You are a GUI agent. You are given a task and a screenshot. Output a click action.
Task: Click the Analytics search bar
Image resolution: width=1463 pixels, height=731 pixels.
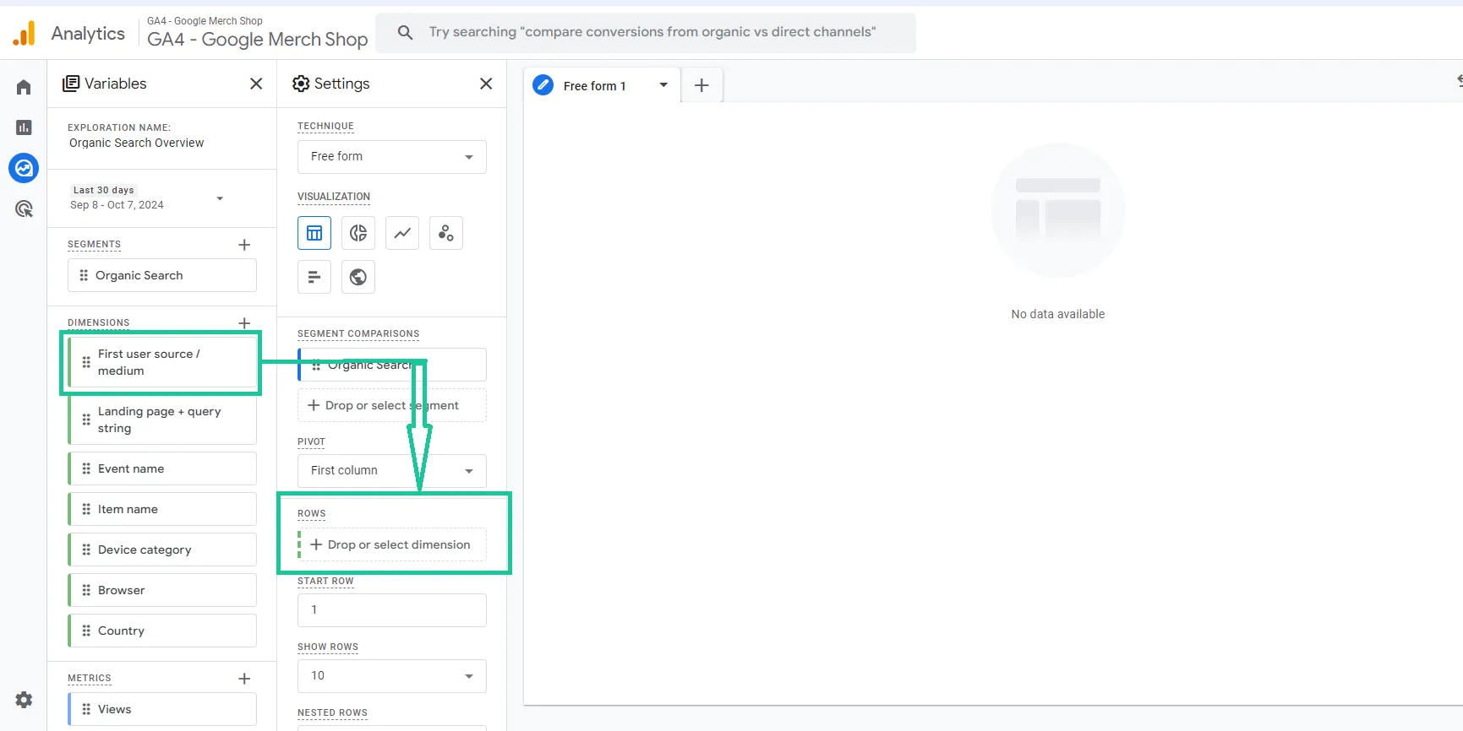pos(646,32)
